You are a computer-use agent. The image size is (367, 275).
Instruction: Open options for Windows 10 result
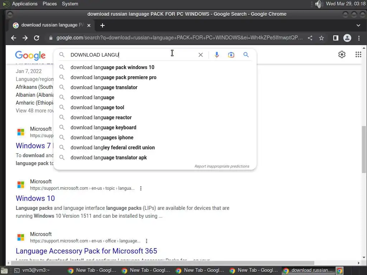coord(140,188)
